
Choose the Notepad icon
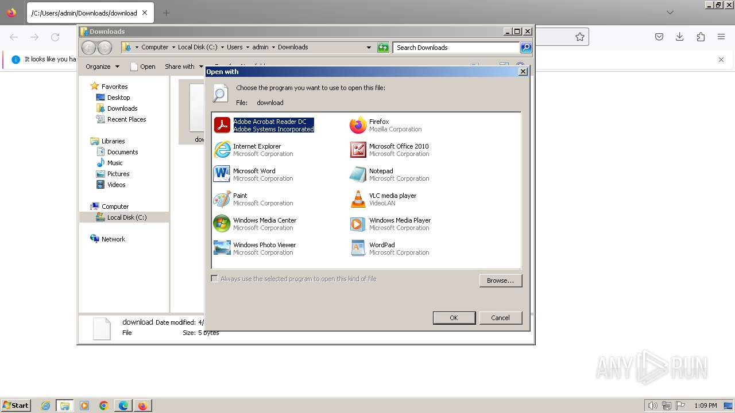coord(358,174)
